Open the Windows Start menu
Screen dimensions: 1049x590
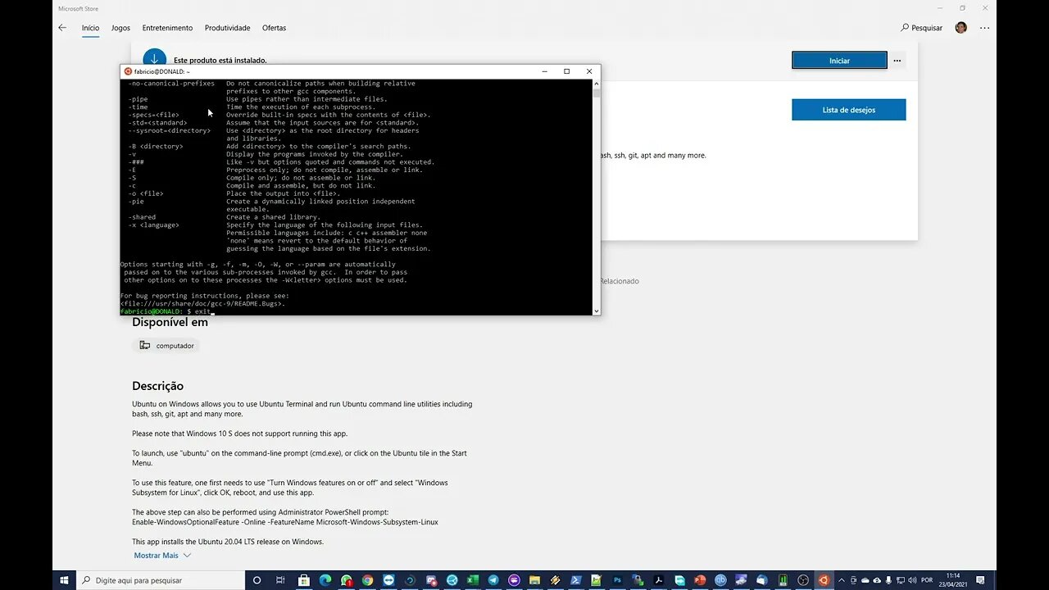click(x=64, y=580)
